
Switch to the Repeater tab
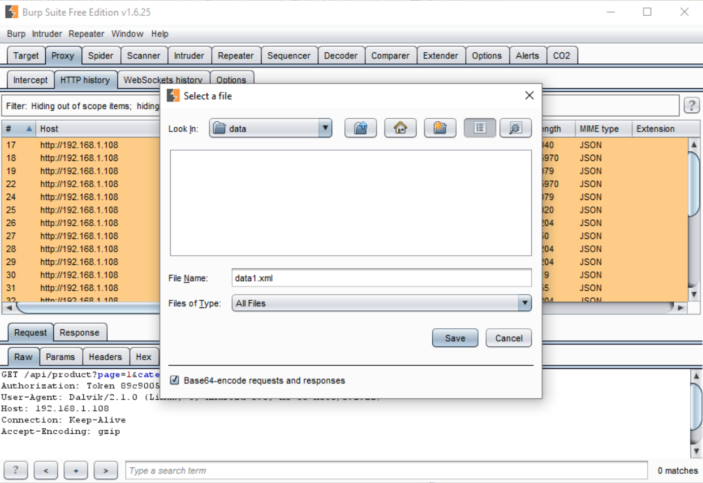click(236, 56)
